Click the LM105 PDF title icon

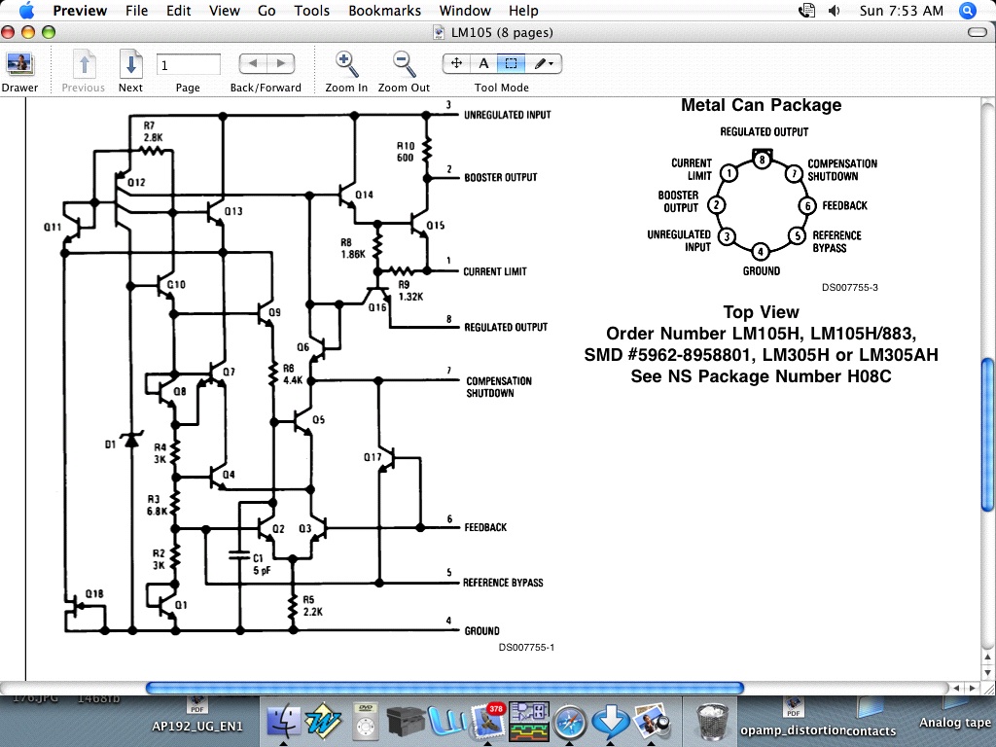439,32
